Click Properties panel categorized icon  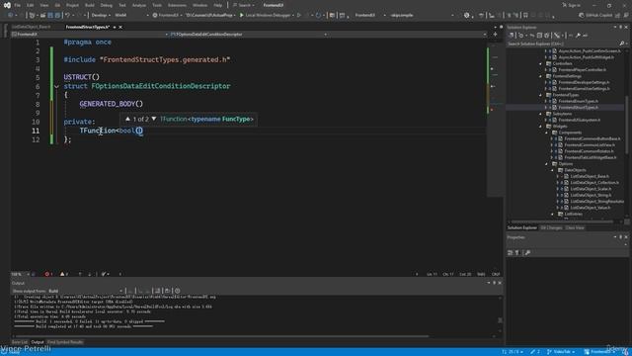click(x=511, y=253)
